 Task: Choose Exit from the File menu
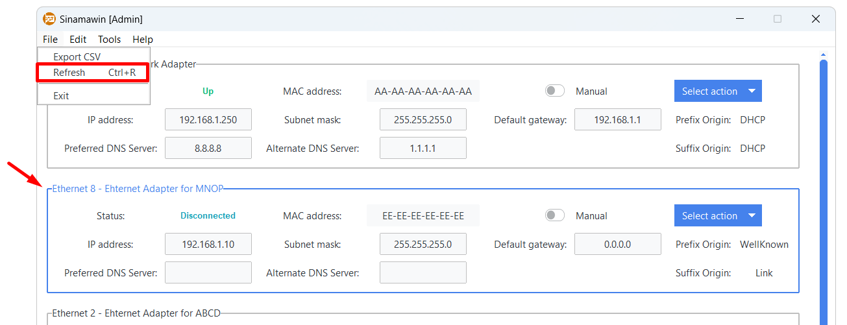click(93, 95)
